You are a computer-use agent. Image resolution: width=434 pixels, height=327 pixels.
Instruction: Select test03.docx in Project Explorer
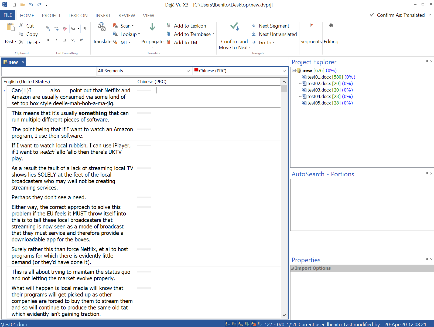click(319, 90)
